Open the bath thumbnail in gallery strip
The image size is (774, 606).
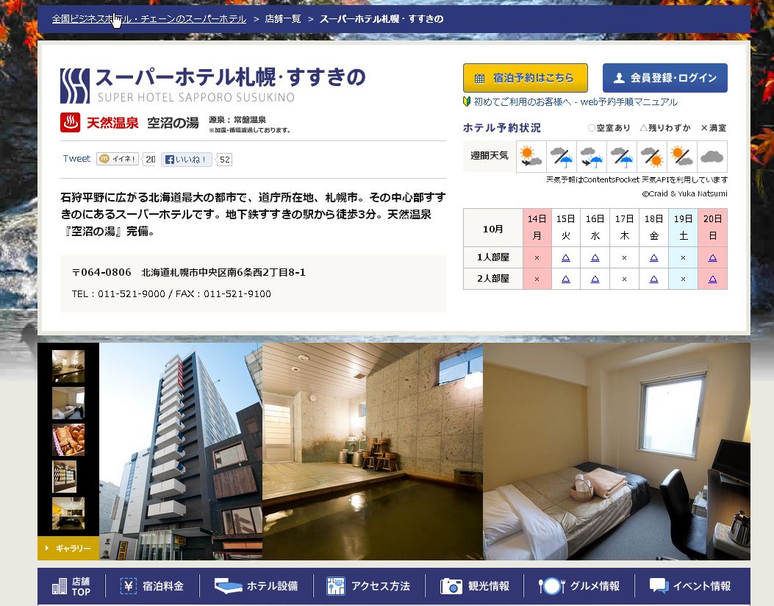tap(68, 366)
